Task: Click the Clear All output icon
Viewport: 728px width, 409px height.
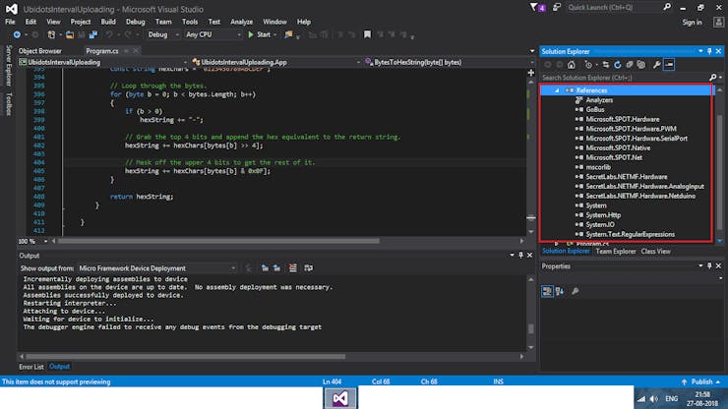Action: [293, 267]
